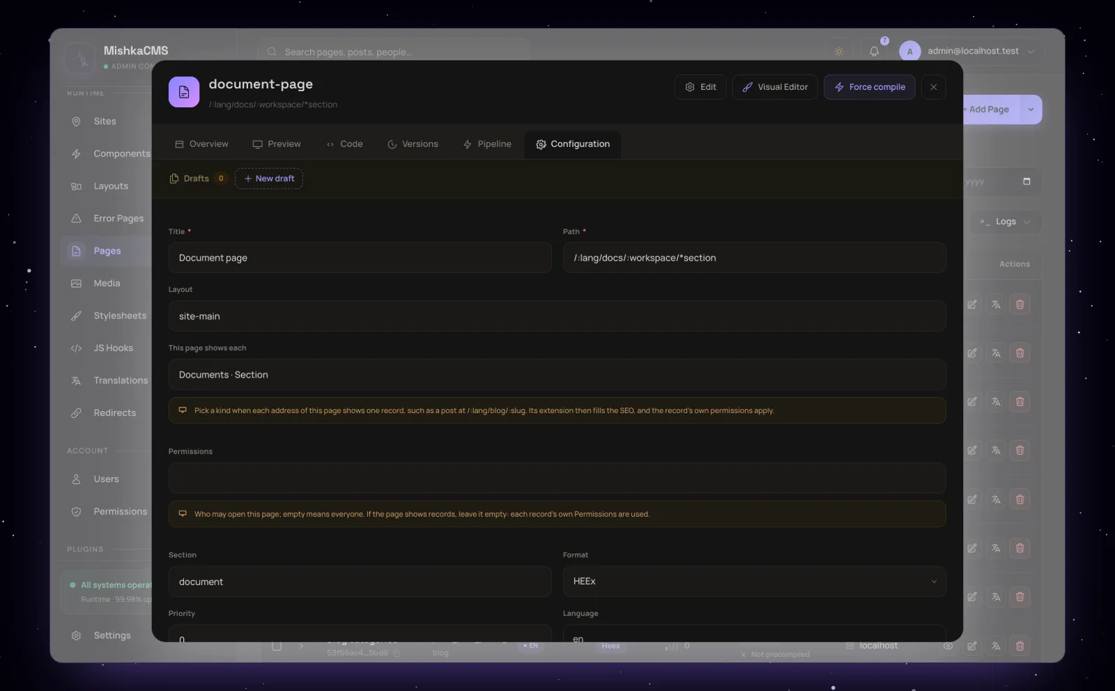
Task: Toggle the light/dark theme sun icon
Action: [839, 52]
